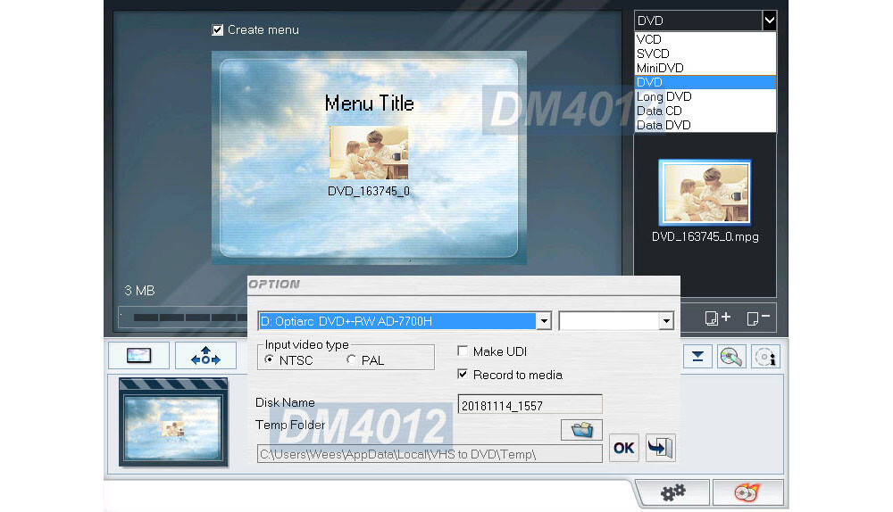Choose Data DVD from the format list

[x=705, y=125]
